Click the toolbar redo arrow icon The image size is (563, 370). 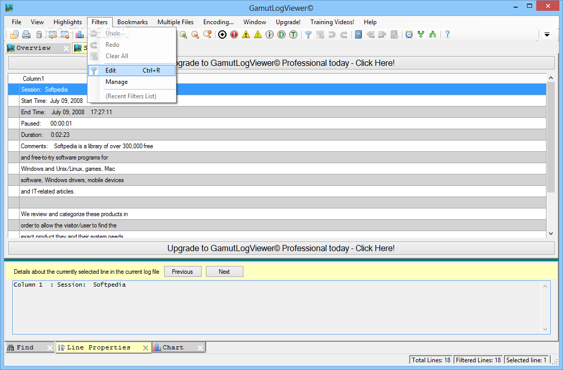(344, 34)
